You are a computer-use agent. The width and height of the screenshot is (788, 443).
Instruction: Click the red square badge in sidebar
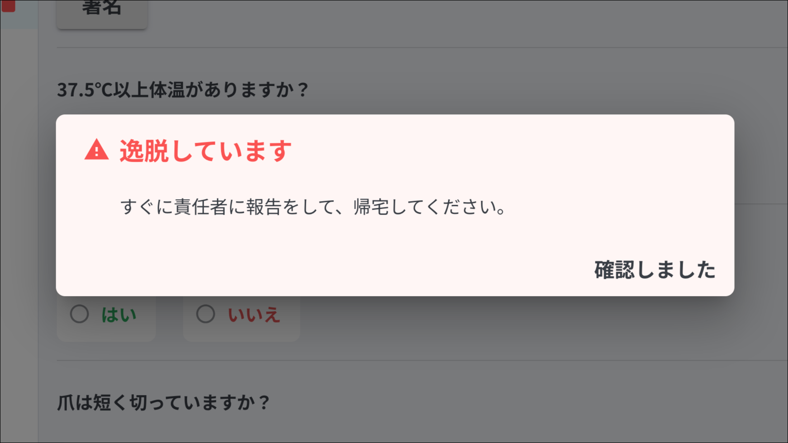(8, 6)
